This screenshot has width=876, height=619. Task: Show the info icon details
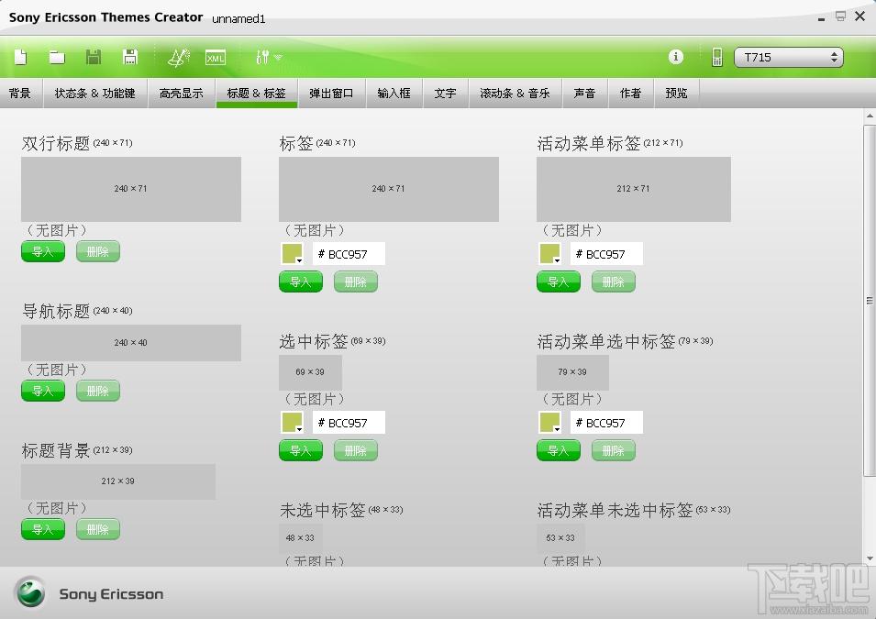point(675,57)
